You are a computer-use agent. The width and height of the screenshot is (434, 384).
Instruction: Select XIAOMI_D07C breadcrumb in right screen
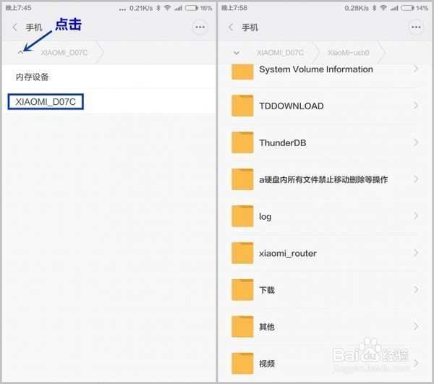[280, 53]
